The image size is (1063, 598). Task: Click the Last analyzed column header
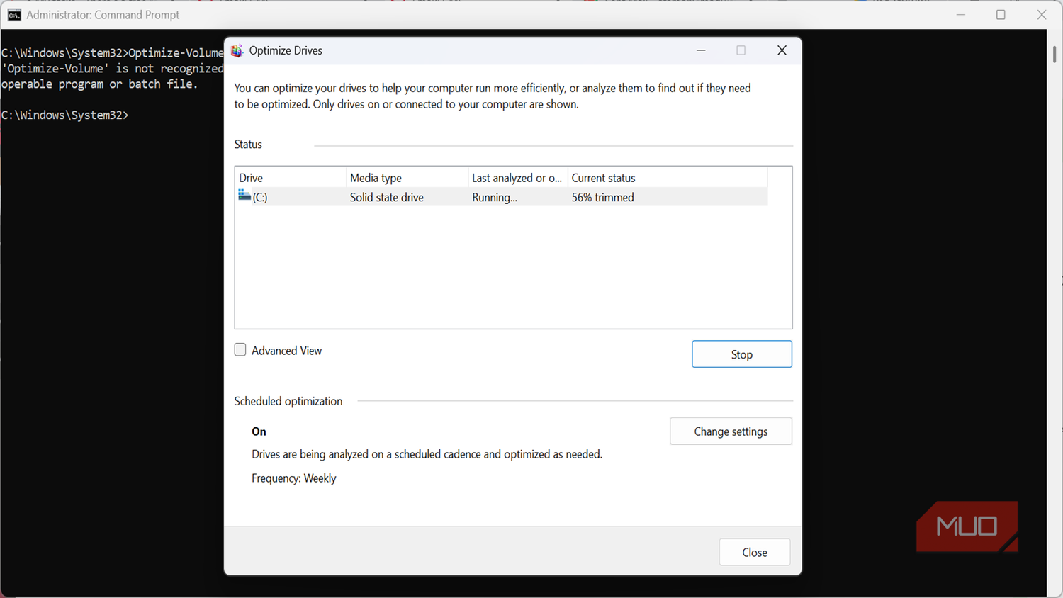pos(518,178)
